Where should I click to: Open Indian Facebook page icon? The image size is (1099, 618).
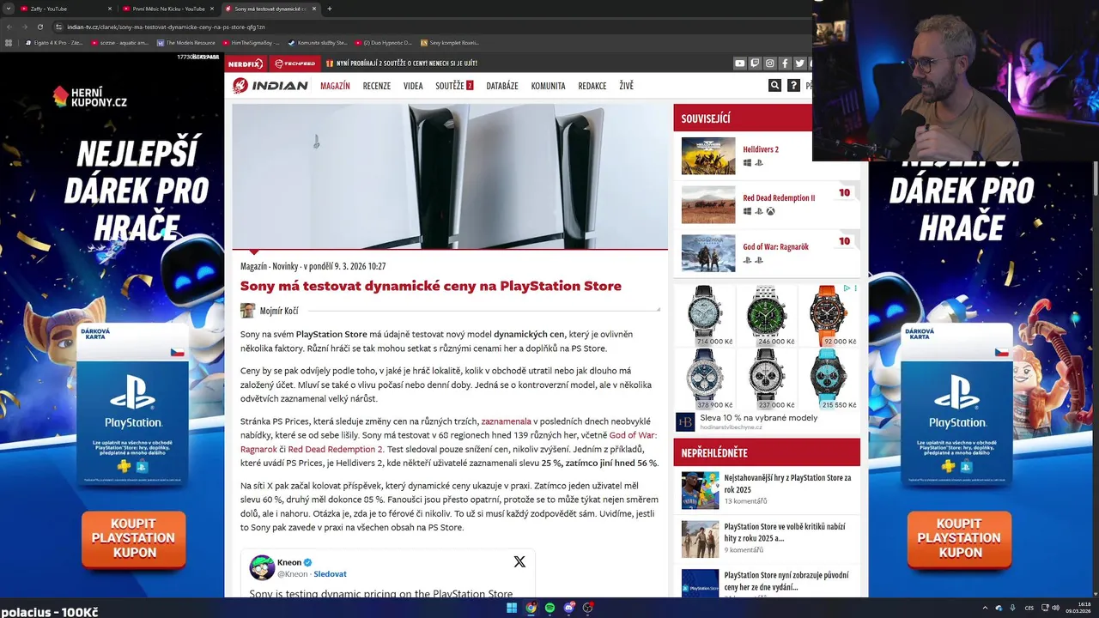pos(785,64)
